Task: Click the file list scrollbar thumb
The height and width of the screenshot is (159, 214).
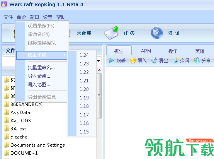Action: (x=99, y=96)
